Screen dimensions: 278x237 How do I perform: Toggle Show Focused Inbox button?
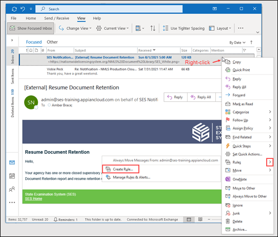30,28
